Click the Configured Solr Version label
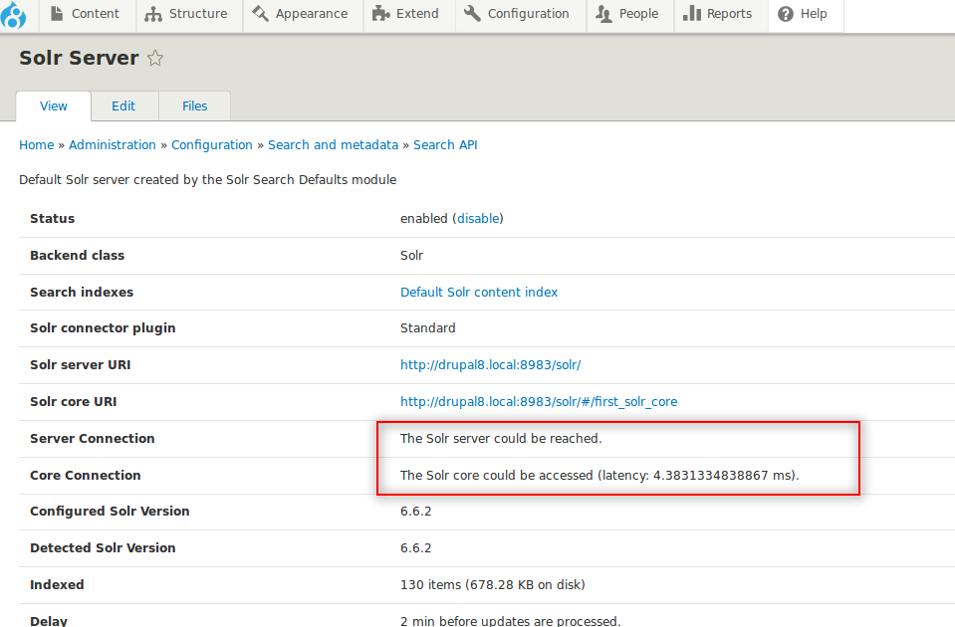The image size is (955, 627). pos(110,512)
